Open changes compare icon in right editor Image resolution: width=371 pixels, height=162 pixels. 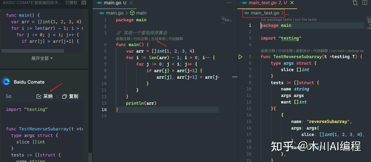coord(355,3)
